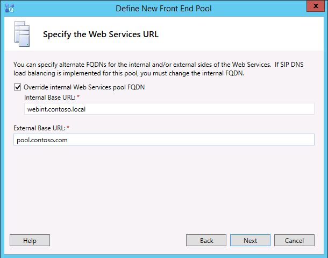
Task: Close the dialog with the red X
Action: pos(316,6)
